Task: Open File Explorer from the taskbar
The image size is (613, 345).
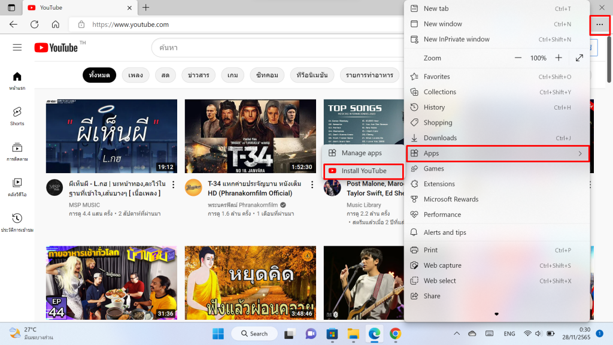Action: [353, 334]
